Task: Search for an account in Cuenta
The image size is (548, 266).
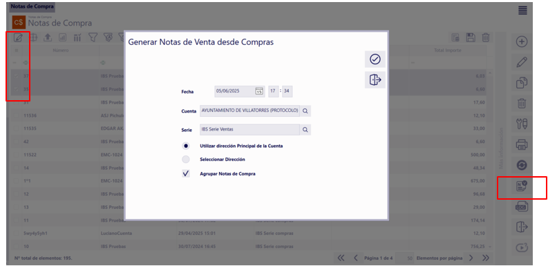Action: 305,111
